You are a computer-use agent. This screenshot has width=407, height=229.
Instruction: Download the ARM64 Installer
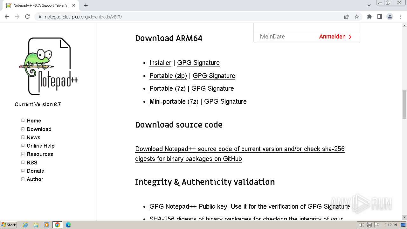point(160,63)
